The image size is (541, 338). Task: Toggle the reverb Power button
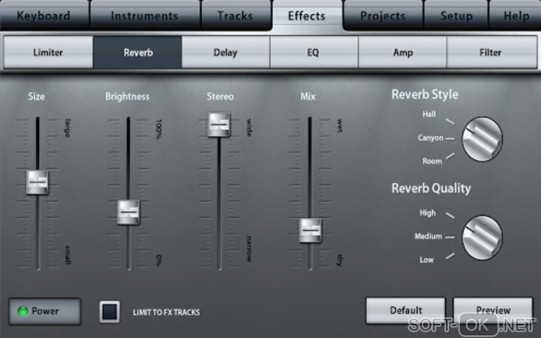45,312
